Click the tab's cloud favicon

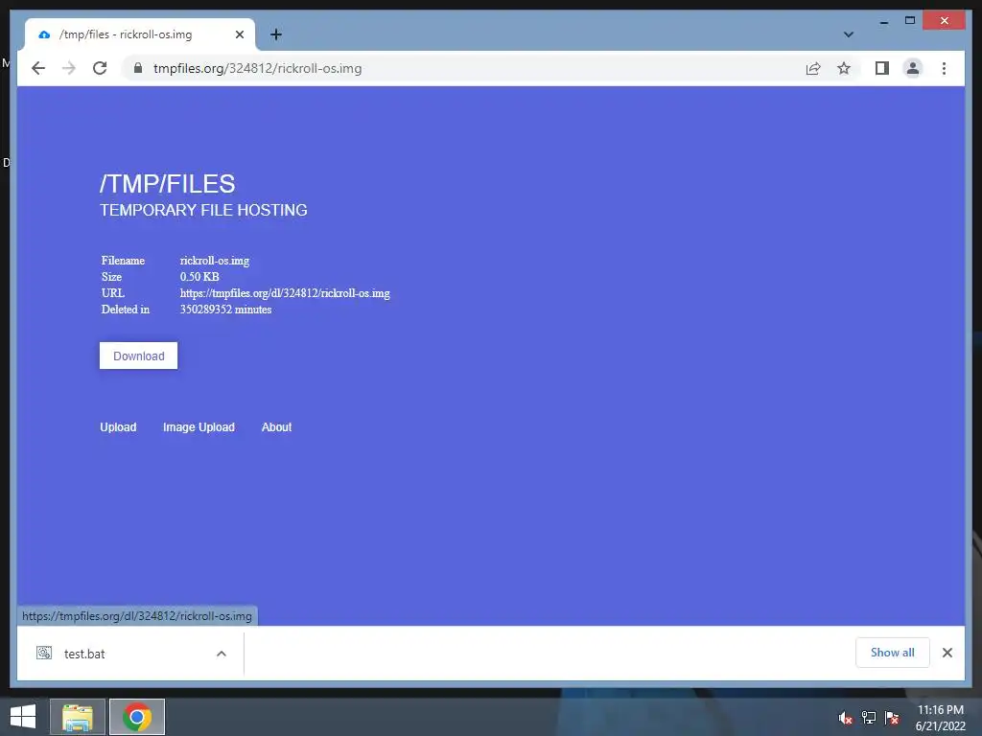point(44,34)
